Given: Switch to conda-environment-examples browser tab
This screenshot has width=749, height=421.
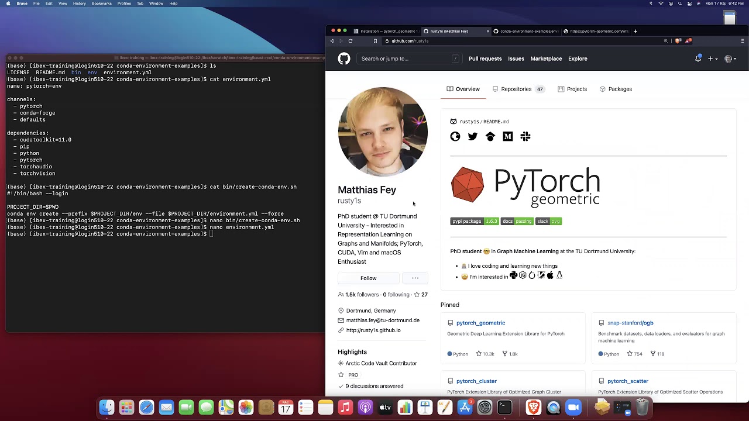Looking at the screenshot, I should tap(525, 31).
